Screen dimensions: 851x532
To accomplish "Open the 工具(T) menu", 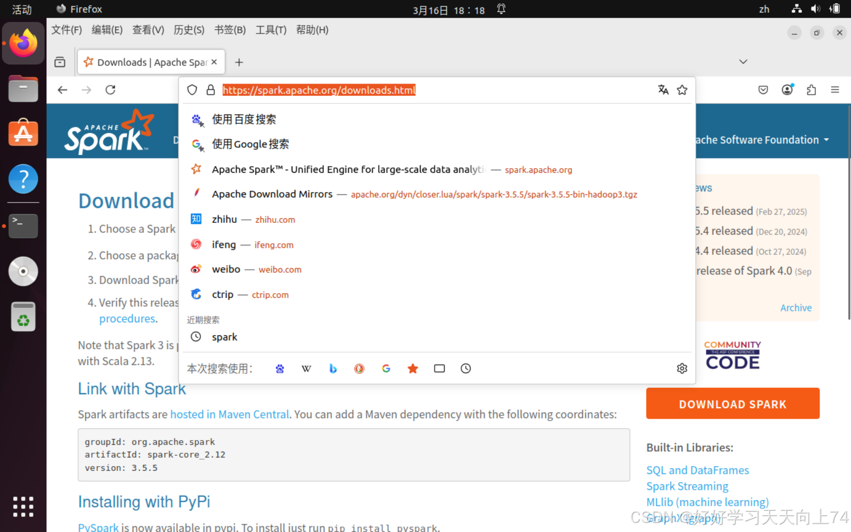I will click(270, 30).
